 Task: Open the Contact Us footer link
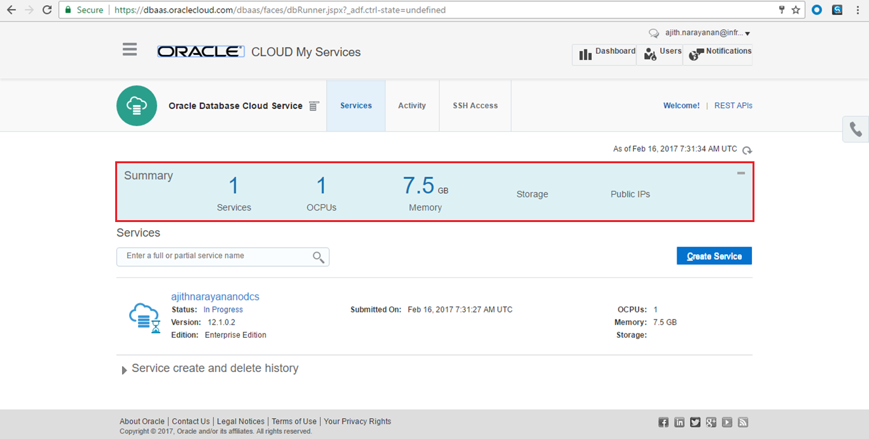(191, 421)
